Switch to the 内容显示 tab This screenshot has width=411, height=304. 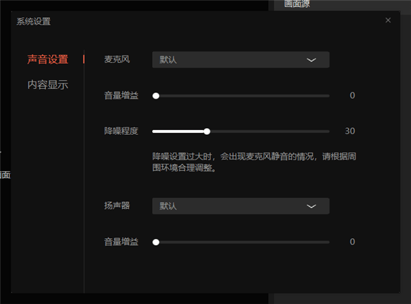pos(48,85)
